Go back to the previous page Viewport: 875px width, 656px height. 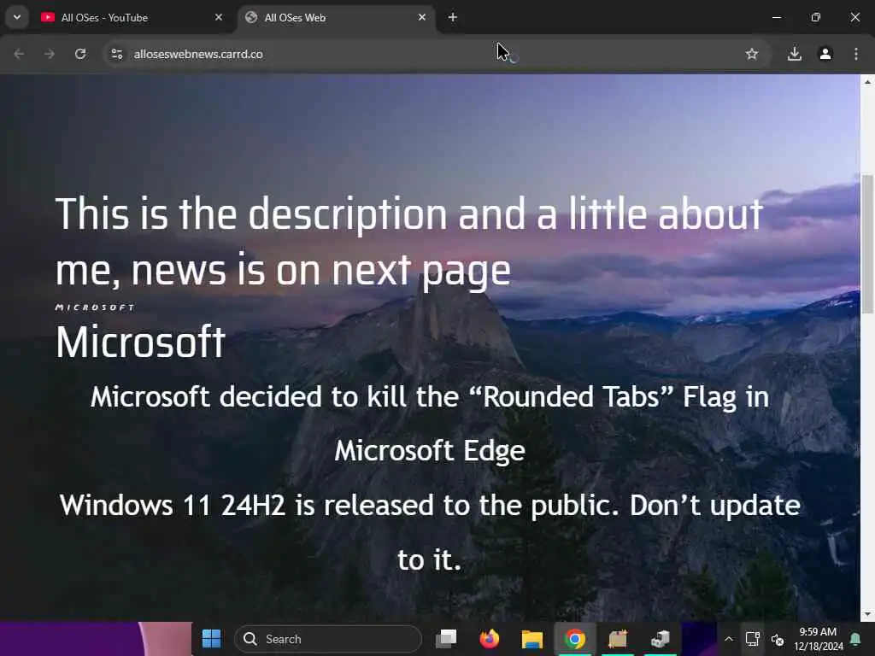[19, 54]
